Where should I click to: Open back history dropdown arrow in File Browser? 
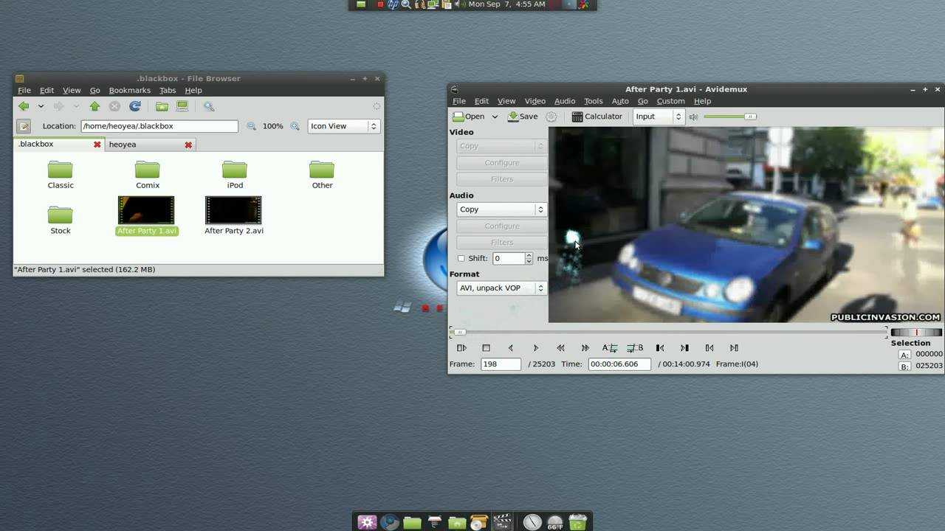click(41, 106)
